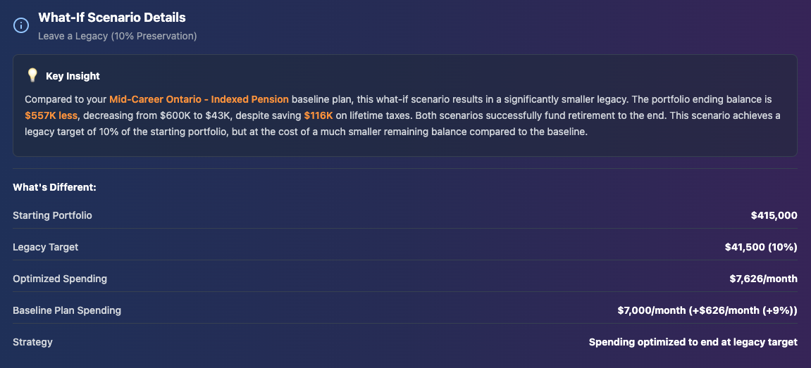This screenshot has height=368, width=811.
Task: Select the "Leave a Legacy (10% Preservation)" subtitle
Action: point(117,35)
